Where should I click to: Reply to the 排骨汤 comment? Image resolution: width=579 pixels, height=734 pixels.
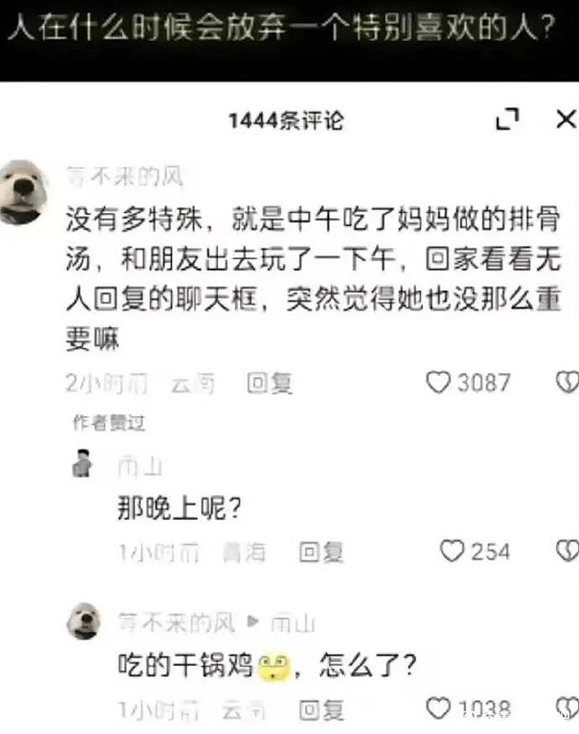tap(269, 383)
